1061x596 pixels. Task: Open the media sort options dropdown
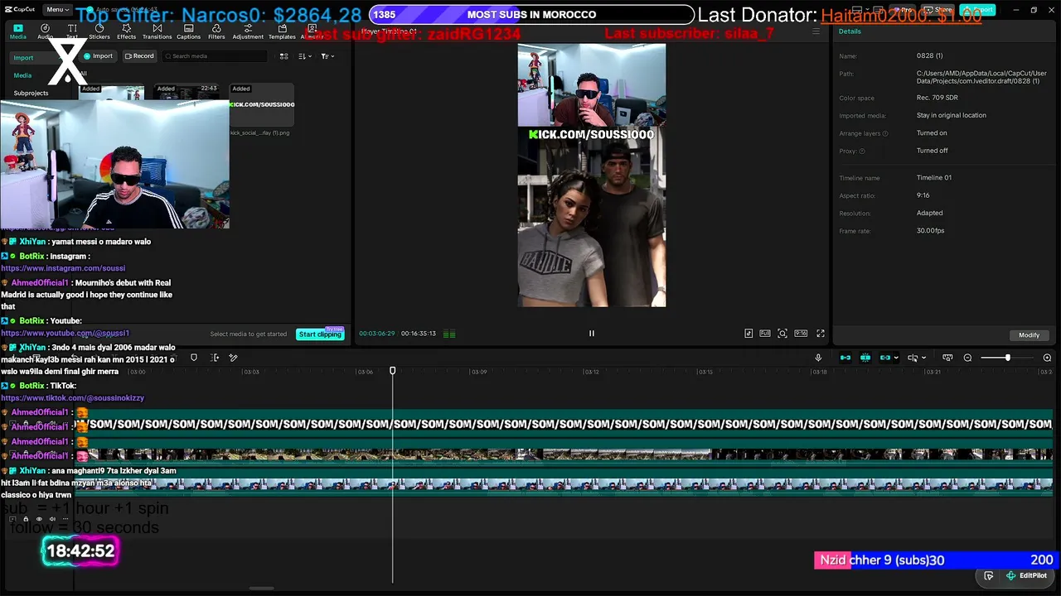click(x=304, y=56)
